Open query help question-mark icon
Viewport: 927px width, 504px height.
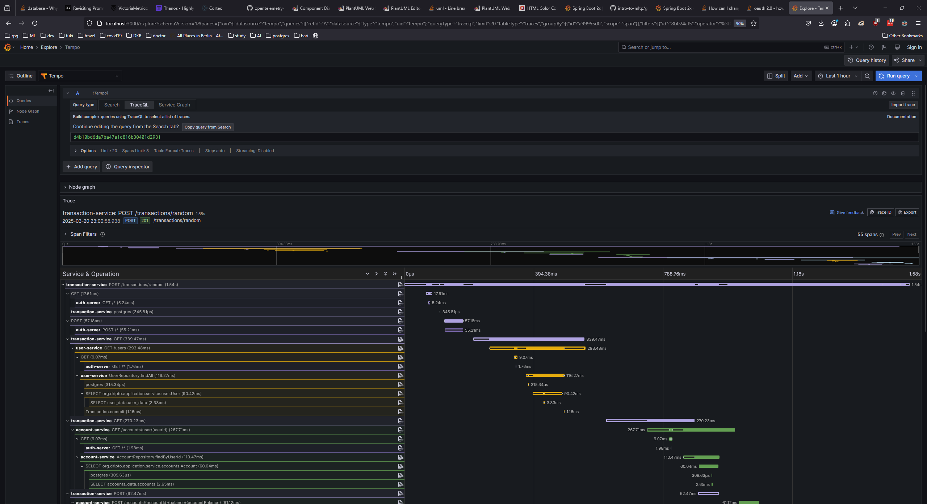coord(875,93)
